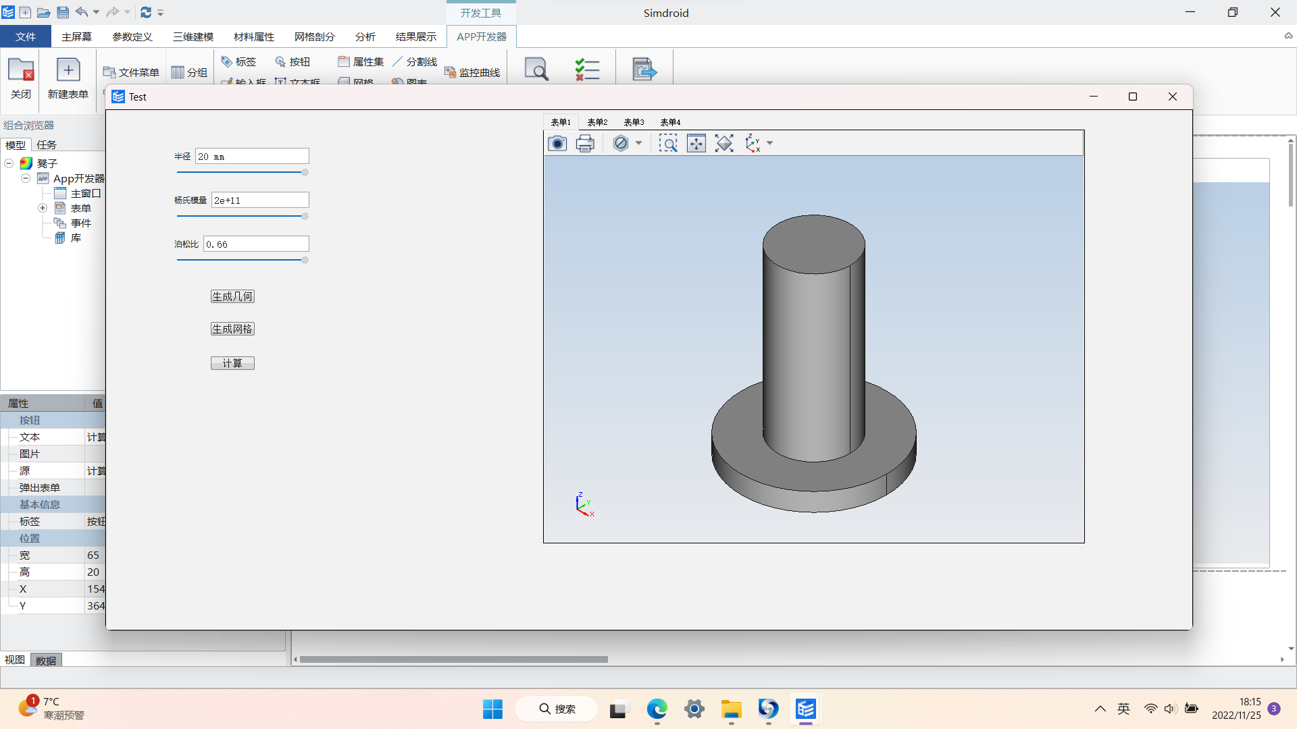The image size is (1297, 729).
Task: Undo the last action
Action: (82, 12)
